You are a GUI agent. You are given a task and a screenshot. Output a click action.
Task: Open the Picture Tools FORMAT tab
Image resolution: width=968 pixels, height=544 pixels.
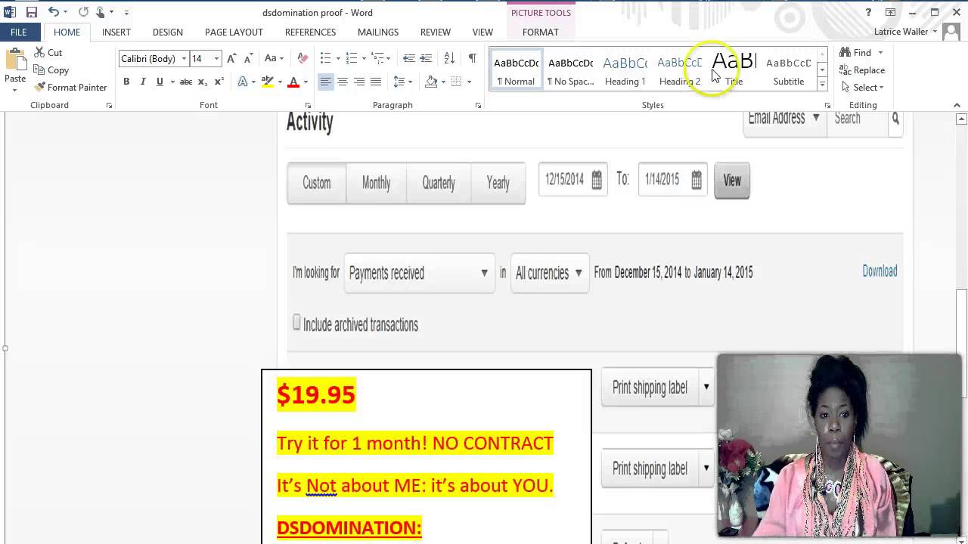tap(541, 32)
